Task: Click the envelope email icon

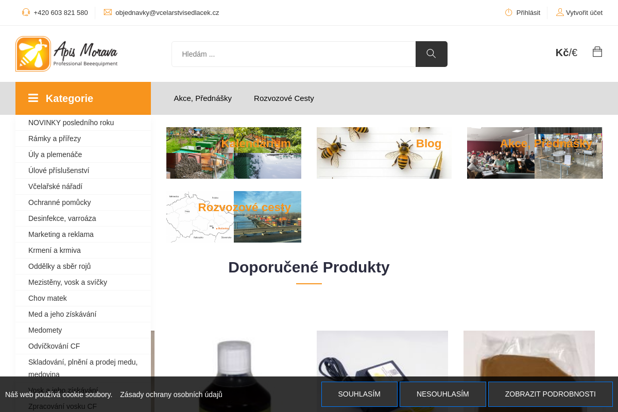Action: (108, 12)
